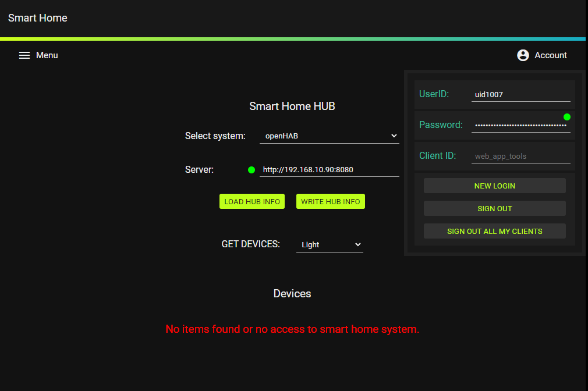Click the masked Password input field
Screen dimensions: 588x391
tap(520, 125)
